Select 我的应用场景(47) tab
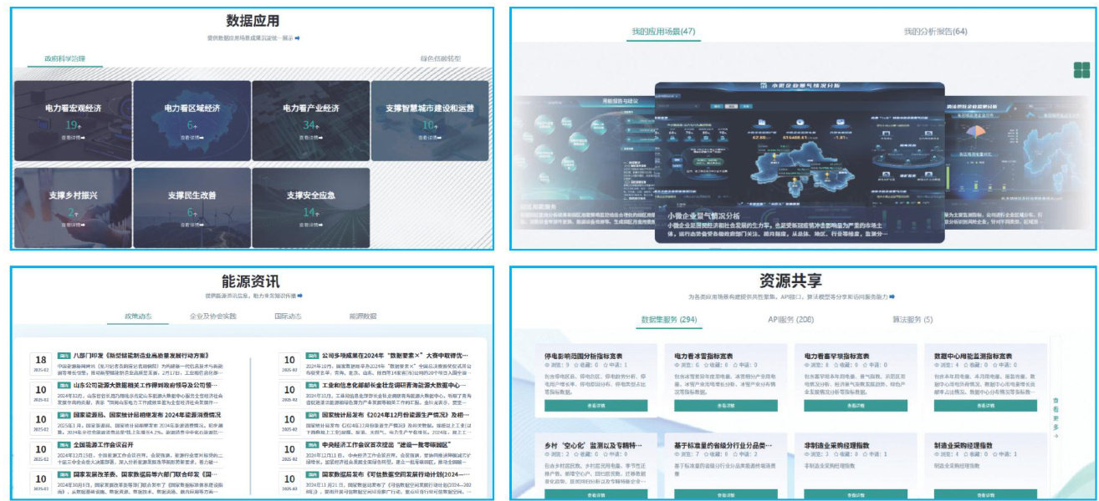1099x501 pixels. tap(664, 32)
